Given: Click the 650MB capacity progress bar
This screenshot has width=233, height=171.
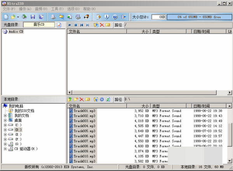Looking at the screenshot, I should (x=199, y=17).
